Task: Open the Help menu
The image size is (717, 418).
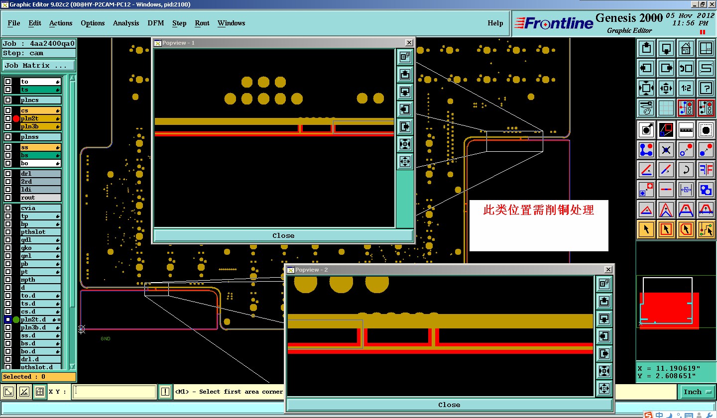Action: (x=495, y=23)
